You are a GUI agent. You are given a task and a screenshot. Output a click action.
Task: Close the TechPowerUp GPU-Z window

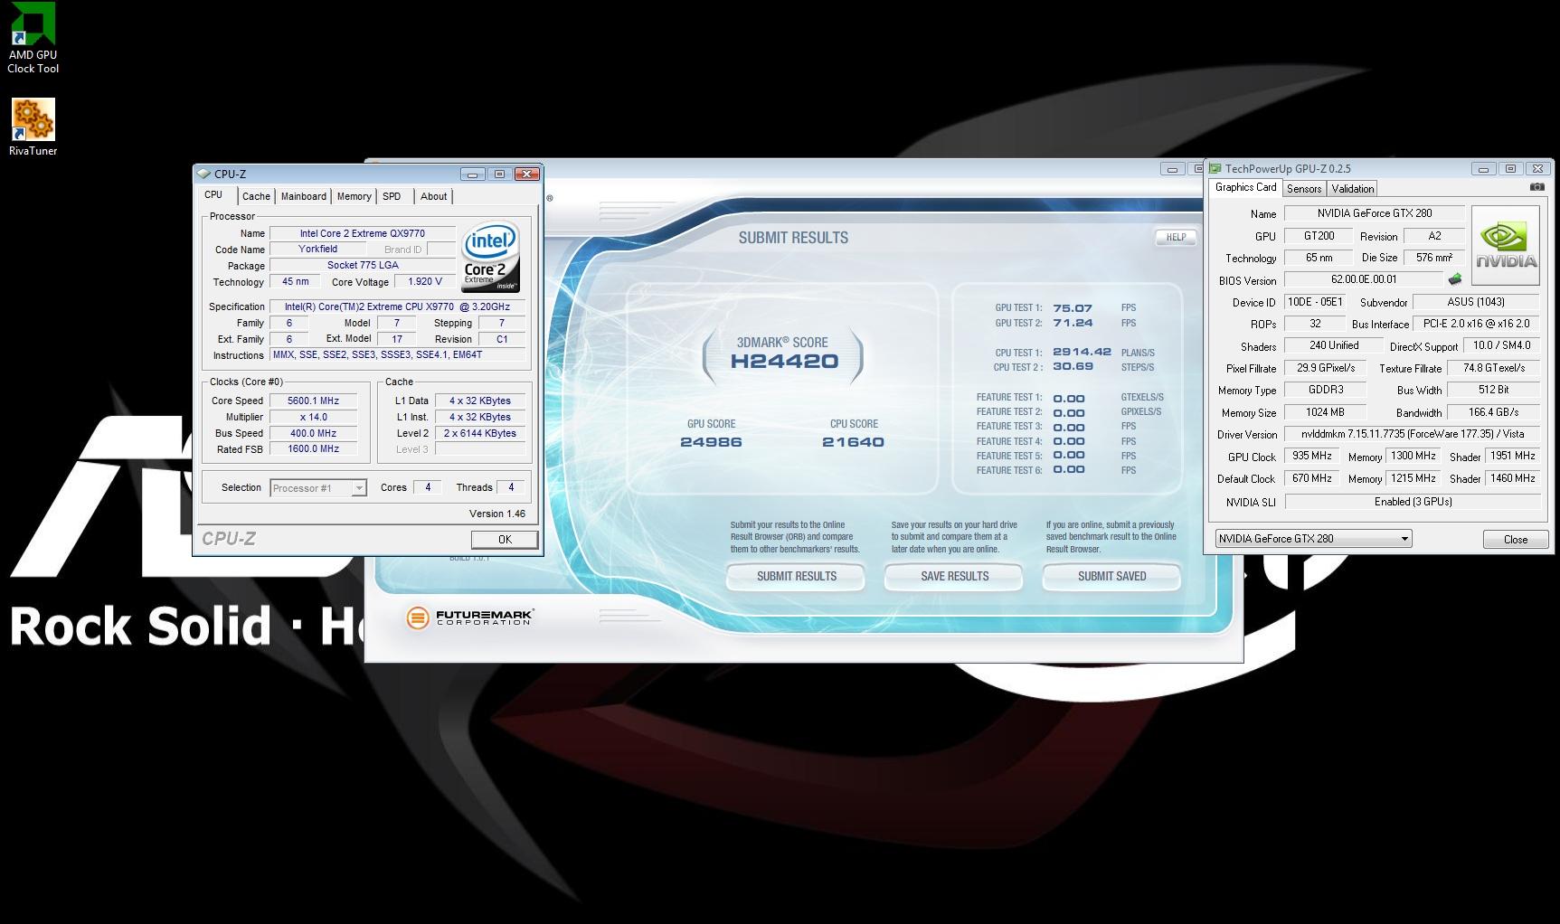(1537, 169)
